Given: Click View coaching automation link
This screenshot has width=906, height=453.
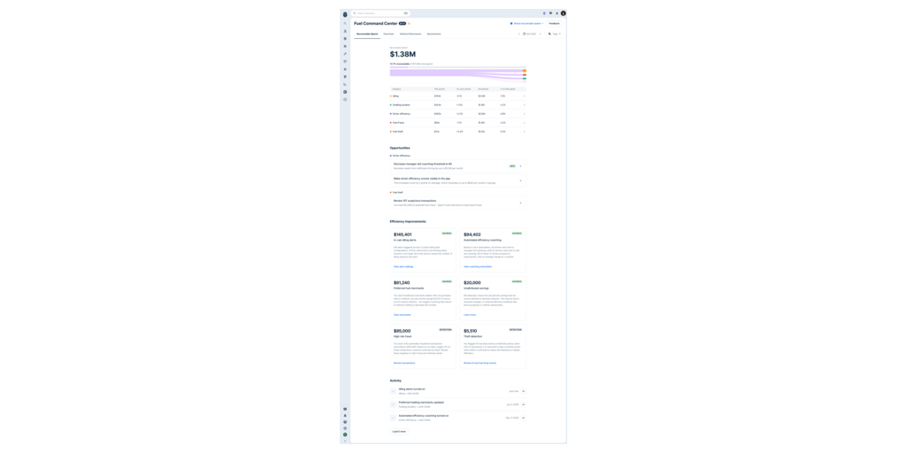Looking at the screenshot, I should [x=478, y=266].
